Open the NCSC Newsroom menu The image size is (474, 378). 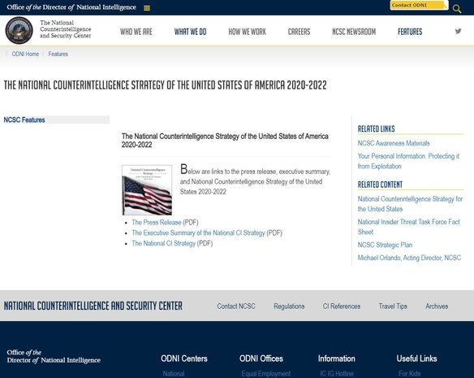coord(354,32)
